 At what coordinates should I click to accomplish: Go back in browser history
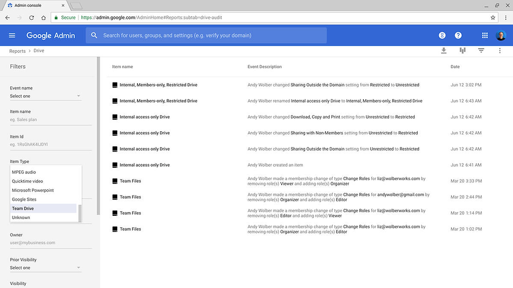(x=7, y=18)
